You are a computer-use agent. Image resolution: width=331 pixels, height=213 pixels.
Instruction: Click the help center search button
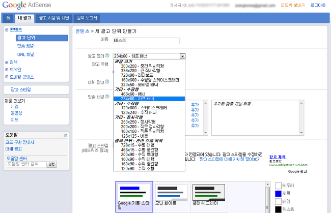point(52,164)
